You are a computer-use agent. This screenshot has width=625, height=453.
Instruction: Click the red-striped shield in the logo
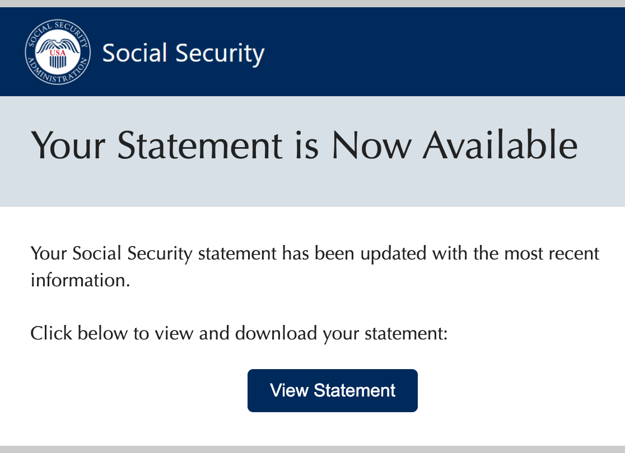pos(57,60)
